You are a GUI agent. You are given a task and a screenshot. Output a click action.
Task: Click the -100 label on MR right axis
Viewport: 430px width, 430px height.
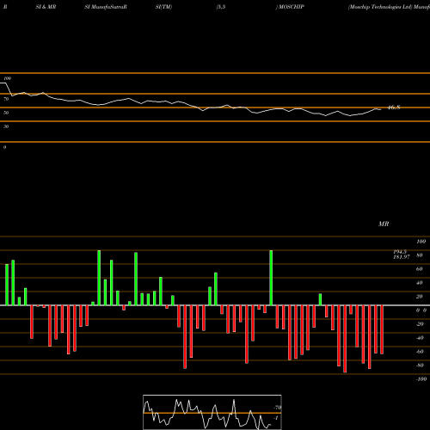coord(421,379)
